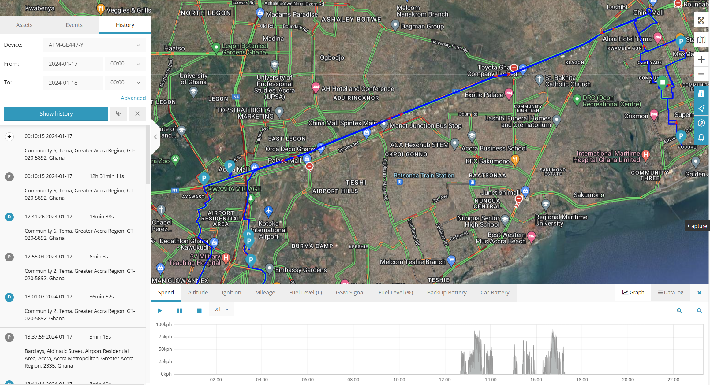
Task: Open the From time dropdown
Action: click(125, 64)
